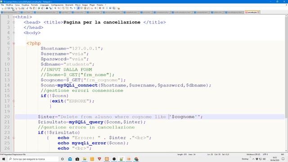Viewport: 288px width, 162px height.
Task: Paste the clipboard using the toolbar Paste icon
Action: pyautogui.click(x=34, y=8)
